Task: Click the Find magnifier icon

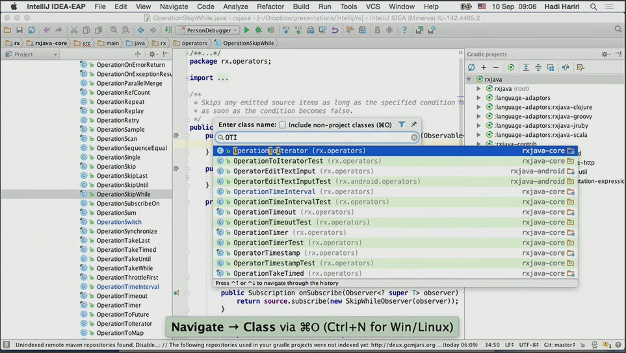Action: pos(114,30)
